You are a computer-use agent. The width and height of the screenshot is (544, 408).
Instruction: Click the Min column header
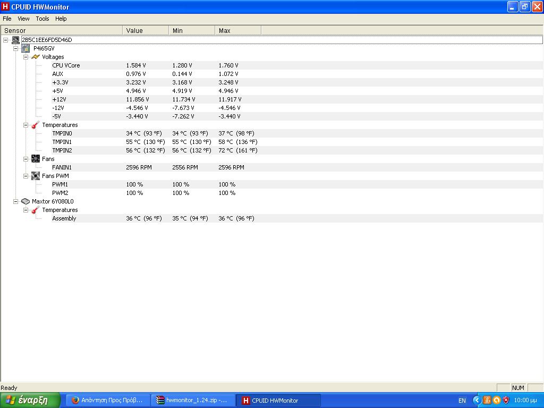[192, 30]
